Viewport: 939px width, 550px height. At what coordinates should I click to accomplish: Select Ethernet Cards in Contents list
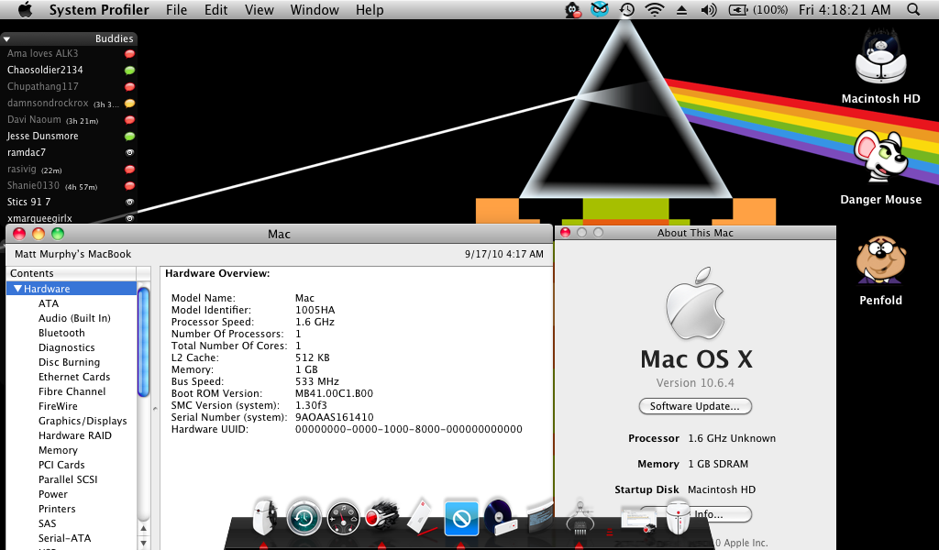(74, 377)
